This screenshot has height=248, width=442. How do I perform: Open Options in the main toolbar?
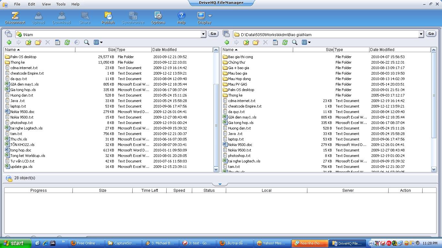(158, 18)
